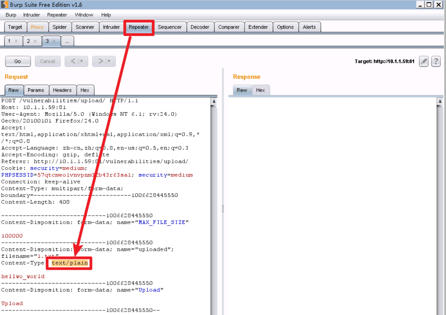Switch to the Comparer tab
The image size is (446, 315).
click(x=229, y=27)
